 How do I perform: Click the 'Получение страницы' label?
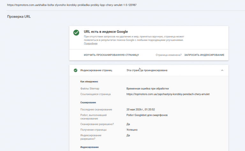pyautogui.click(x=93, y=130)
